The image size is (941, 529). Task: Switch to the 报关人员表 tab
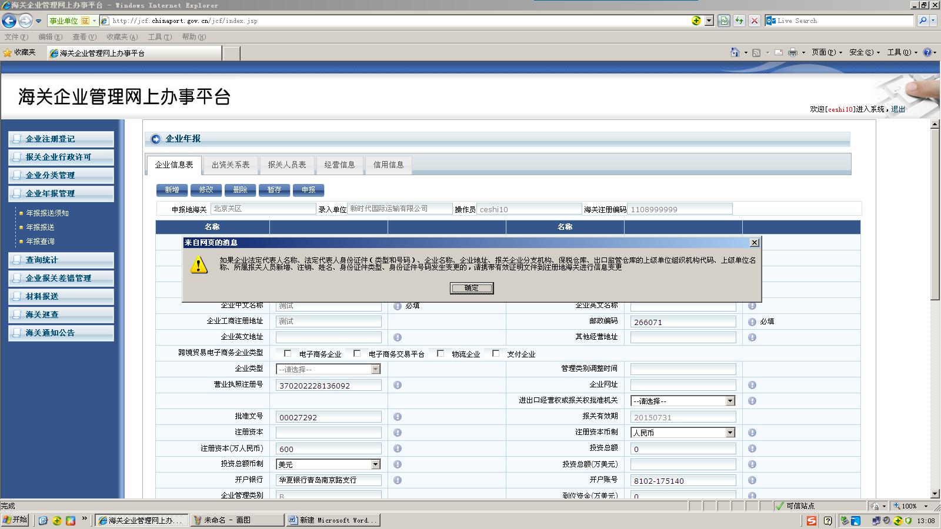coord(287,165)
